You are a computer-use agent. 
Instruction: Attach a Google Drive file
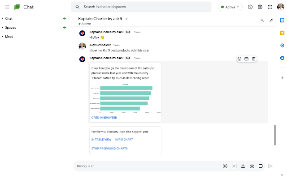point(252,166)
